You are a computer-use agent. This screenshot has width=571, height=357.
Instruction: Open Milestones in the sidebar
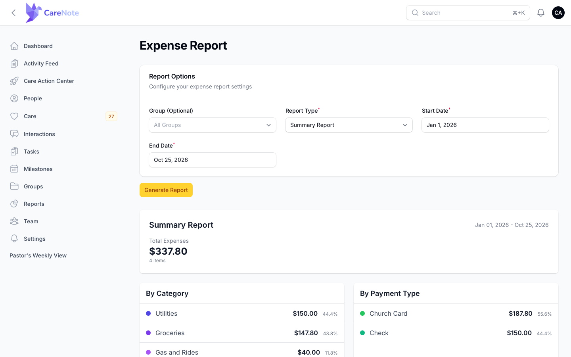63,169
